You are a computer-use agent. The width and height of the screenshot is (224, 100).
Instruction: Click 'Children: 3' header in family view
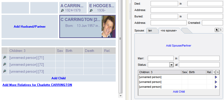coord(32,51)
